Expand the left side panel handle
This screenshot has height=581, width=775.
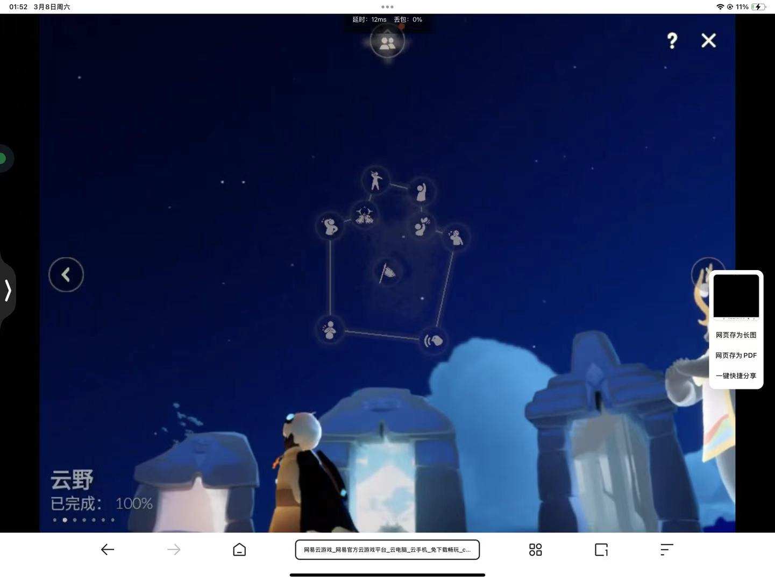pyautogui.click(x=8, y=290)
